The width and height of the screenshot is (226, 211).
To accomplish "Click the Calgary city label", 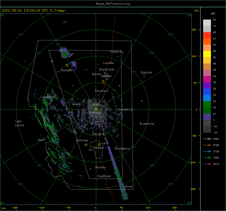I will pyautogui.click(x=98, y=148).
